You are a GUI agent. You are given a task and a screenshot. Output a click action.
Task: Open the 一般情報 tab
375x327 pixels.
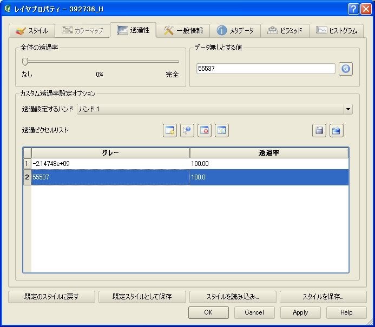click(183, 31)
